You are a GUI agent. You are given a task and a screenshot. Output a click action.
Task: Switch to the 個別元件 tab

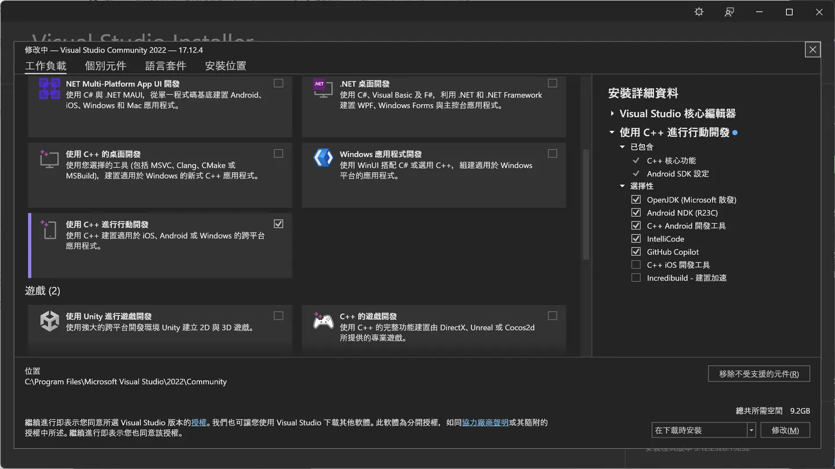point(106,66)
